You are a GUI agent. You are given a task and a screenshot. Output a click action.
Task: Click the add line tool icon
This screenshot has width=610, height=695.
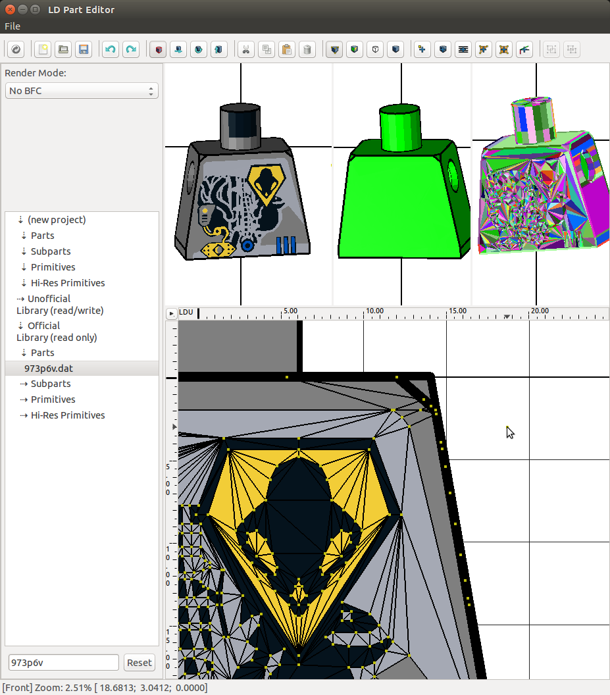(463, 49)
